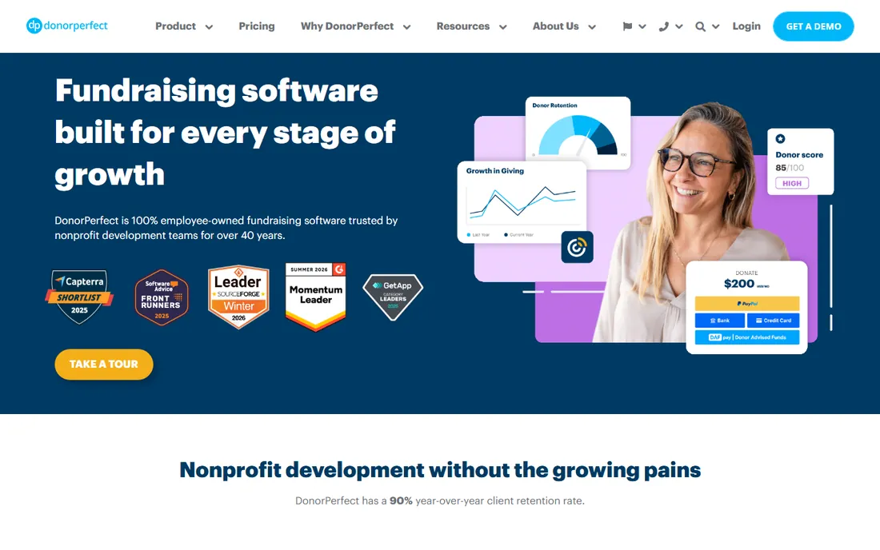Click the Bank payment button
The height and width of the screenshot is (550, 880).
[719, 321]
